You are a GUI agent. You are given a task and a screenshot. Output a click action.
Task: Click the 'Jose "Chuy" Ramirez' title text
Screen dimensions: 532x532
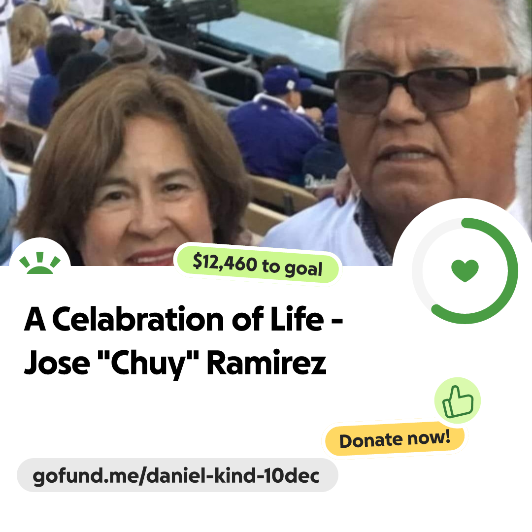175,364
